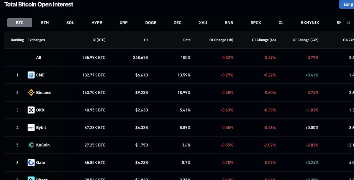Image resolution: width=354 pixels, height=180 pixels.
Task: Click the CME exchange logo icon
Action: click(x=31, y=75)
